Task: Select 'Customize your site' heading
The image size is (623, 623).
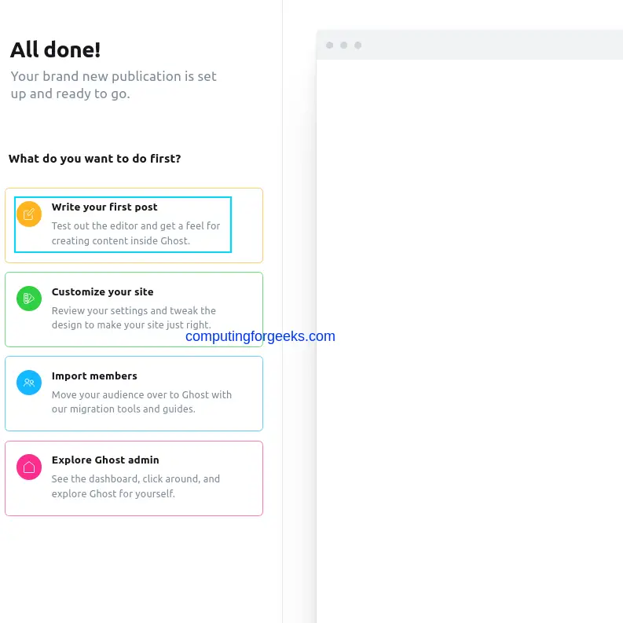Action: pos(102,291)
